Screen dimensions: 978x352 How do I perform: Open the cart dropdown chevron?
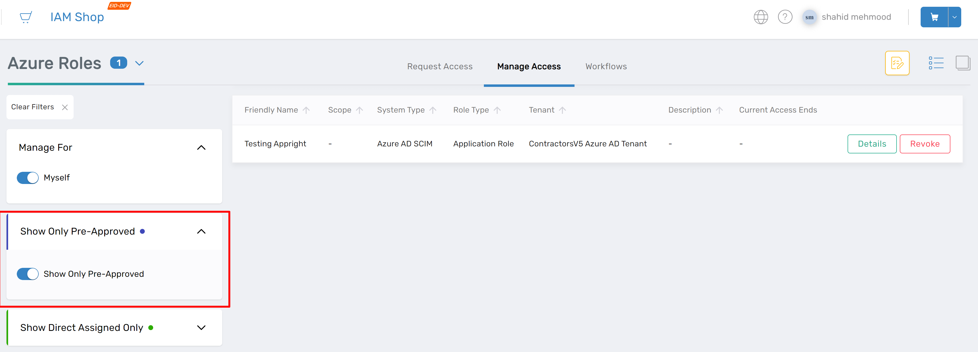pos(954,17)
